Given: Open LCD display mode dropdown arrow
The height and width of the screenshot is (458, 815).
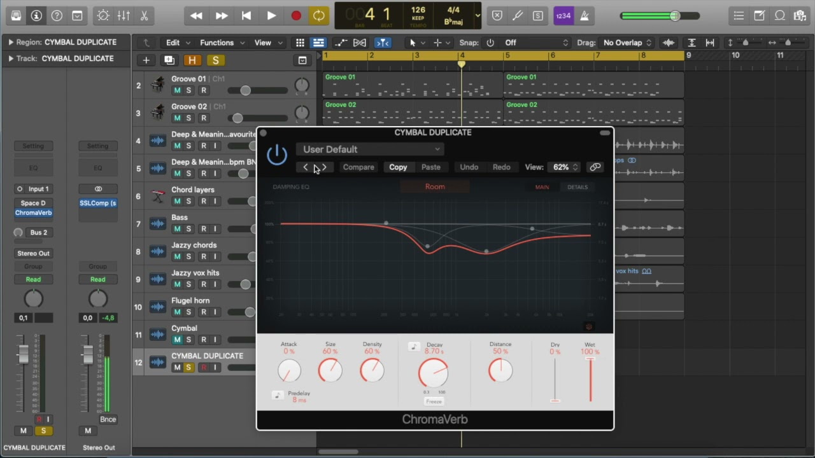Looking at the screenshot, I should 478,16.
